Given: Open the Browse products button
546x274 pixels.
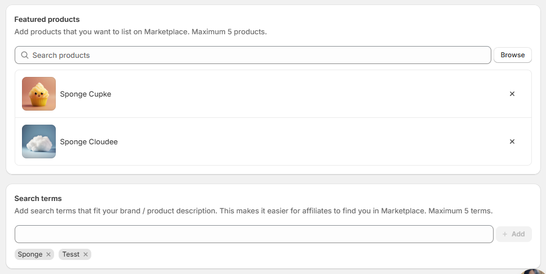Looking at the screenshot, I should point(512,55).
